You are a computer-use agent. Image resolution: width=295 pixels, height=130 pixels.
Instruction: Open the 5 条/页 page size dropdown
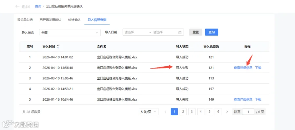pyautogui.click(x=148, y=112)
